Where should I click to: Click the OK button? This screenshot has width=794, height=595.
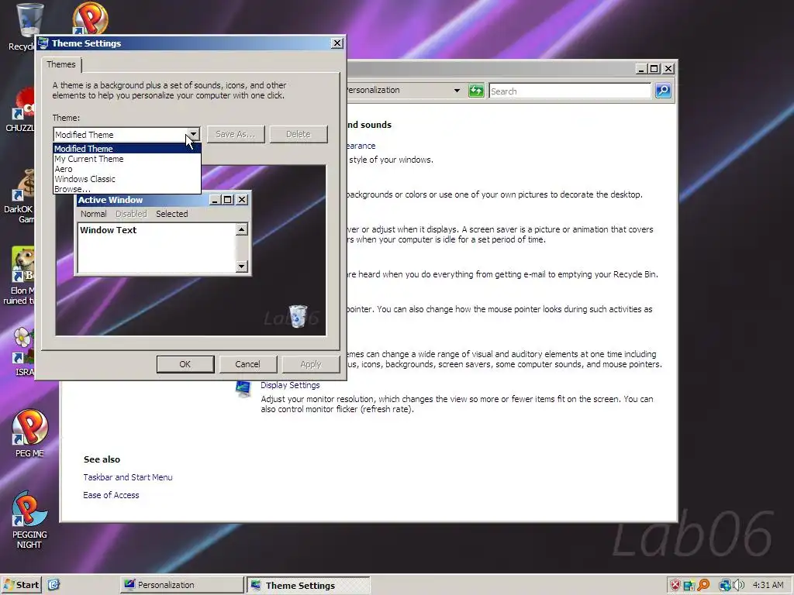point(185,364)
